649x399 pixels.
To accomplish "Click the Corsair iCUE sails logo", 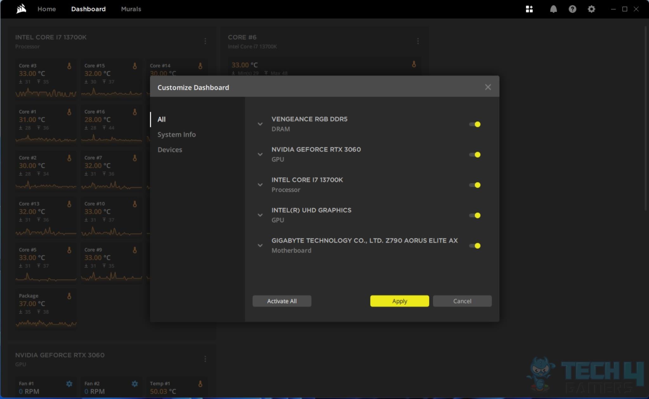I will [x=21, y=9].
